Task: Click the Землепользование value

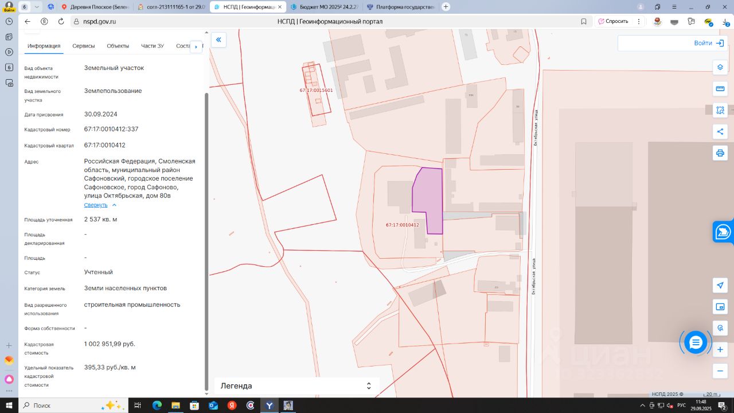Action: coord(113,91)
